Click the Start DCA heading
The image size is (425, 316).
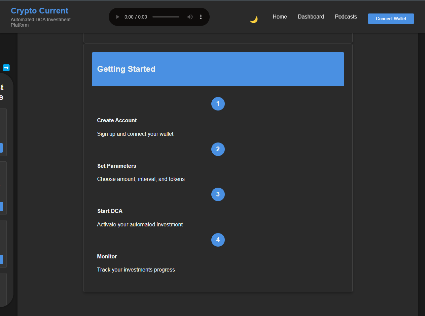click(110, 211)
